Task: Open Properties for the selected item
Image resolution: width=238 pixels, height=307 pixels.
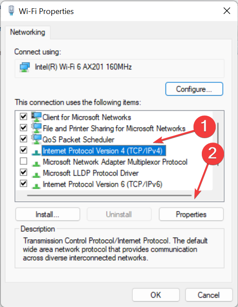Action: [191, 214]
